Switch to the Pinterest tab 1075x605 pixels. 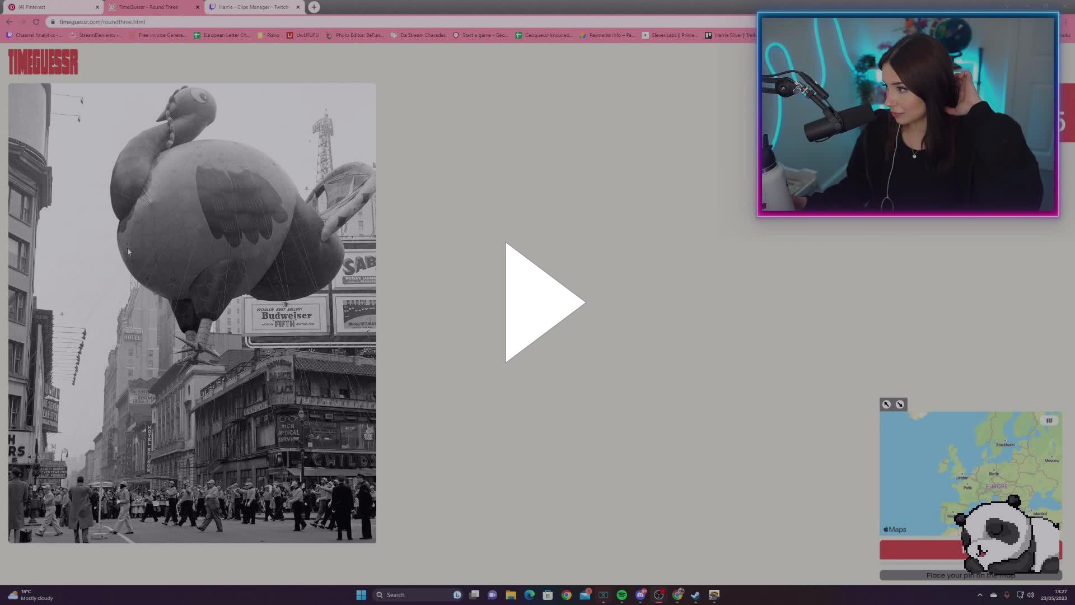(50, 7)
